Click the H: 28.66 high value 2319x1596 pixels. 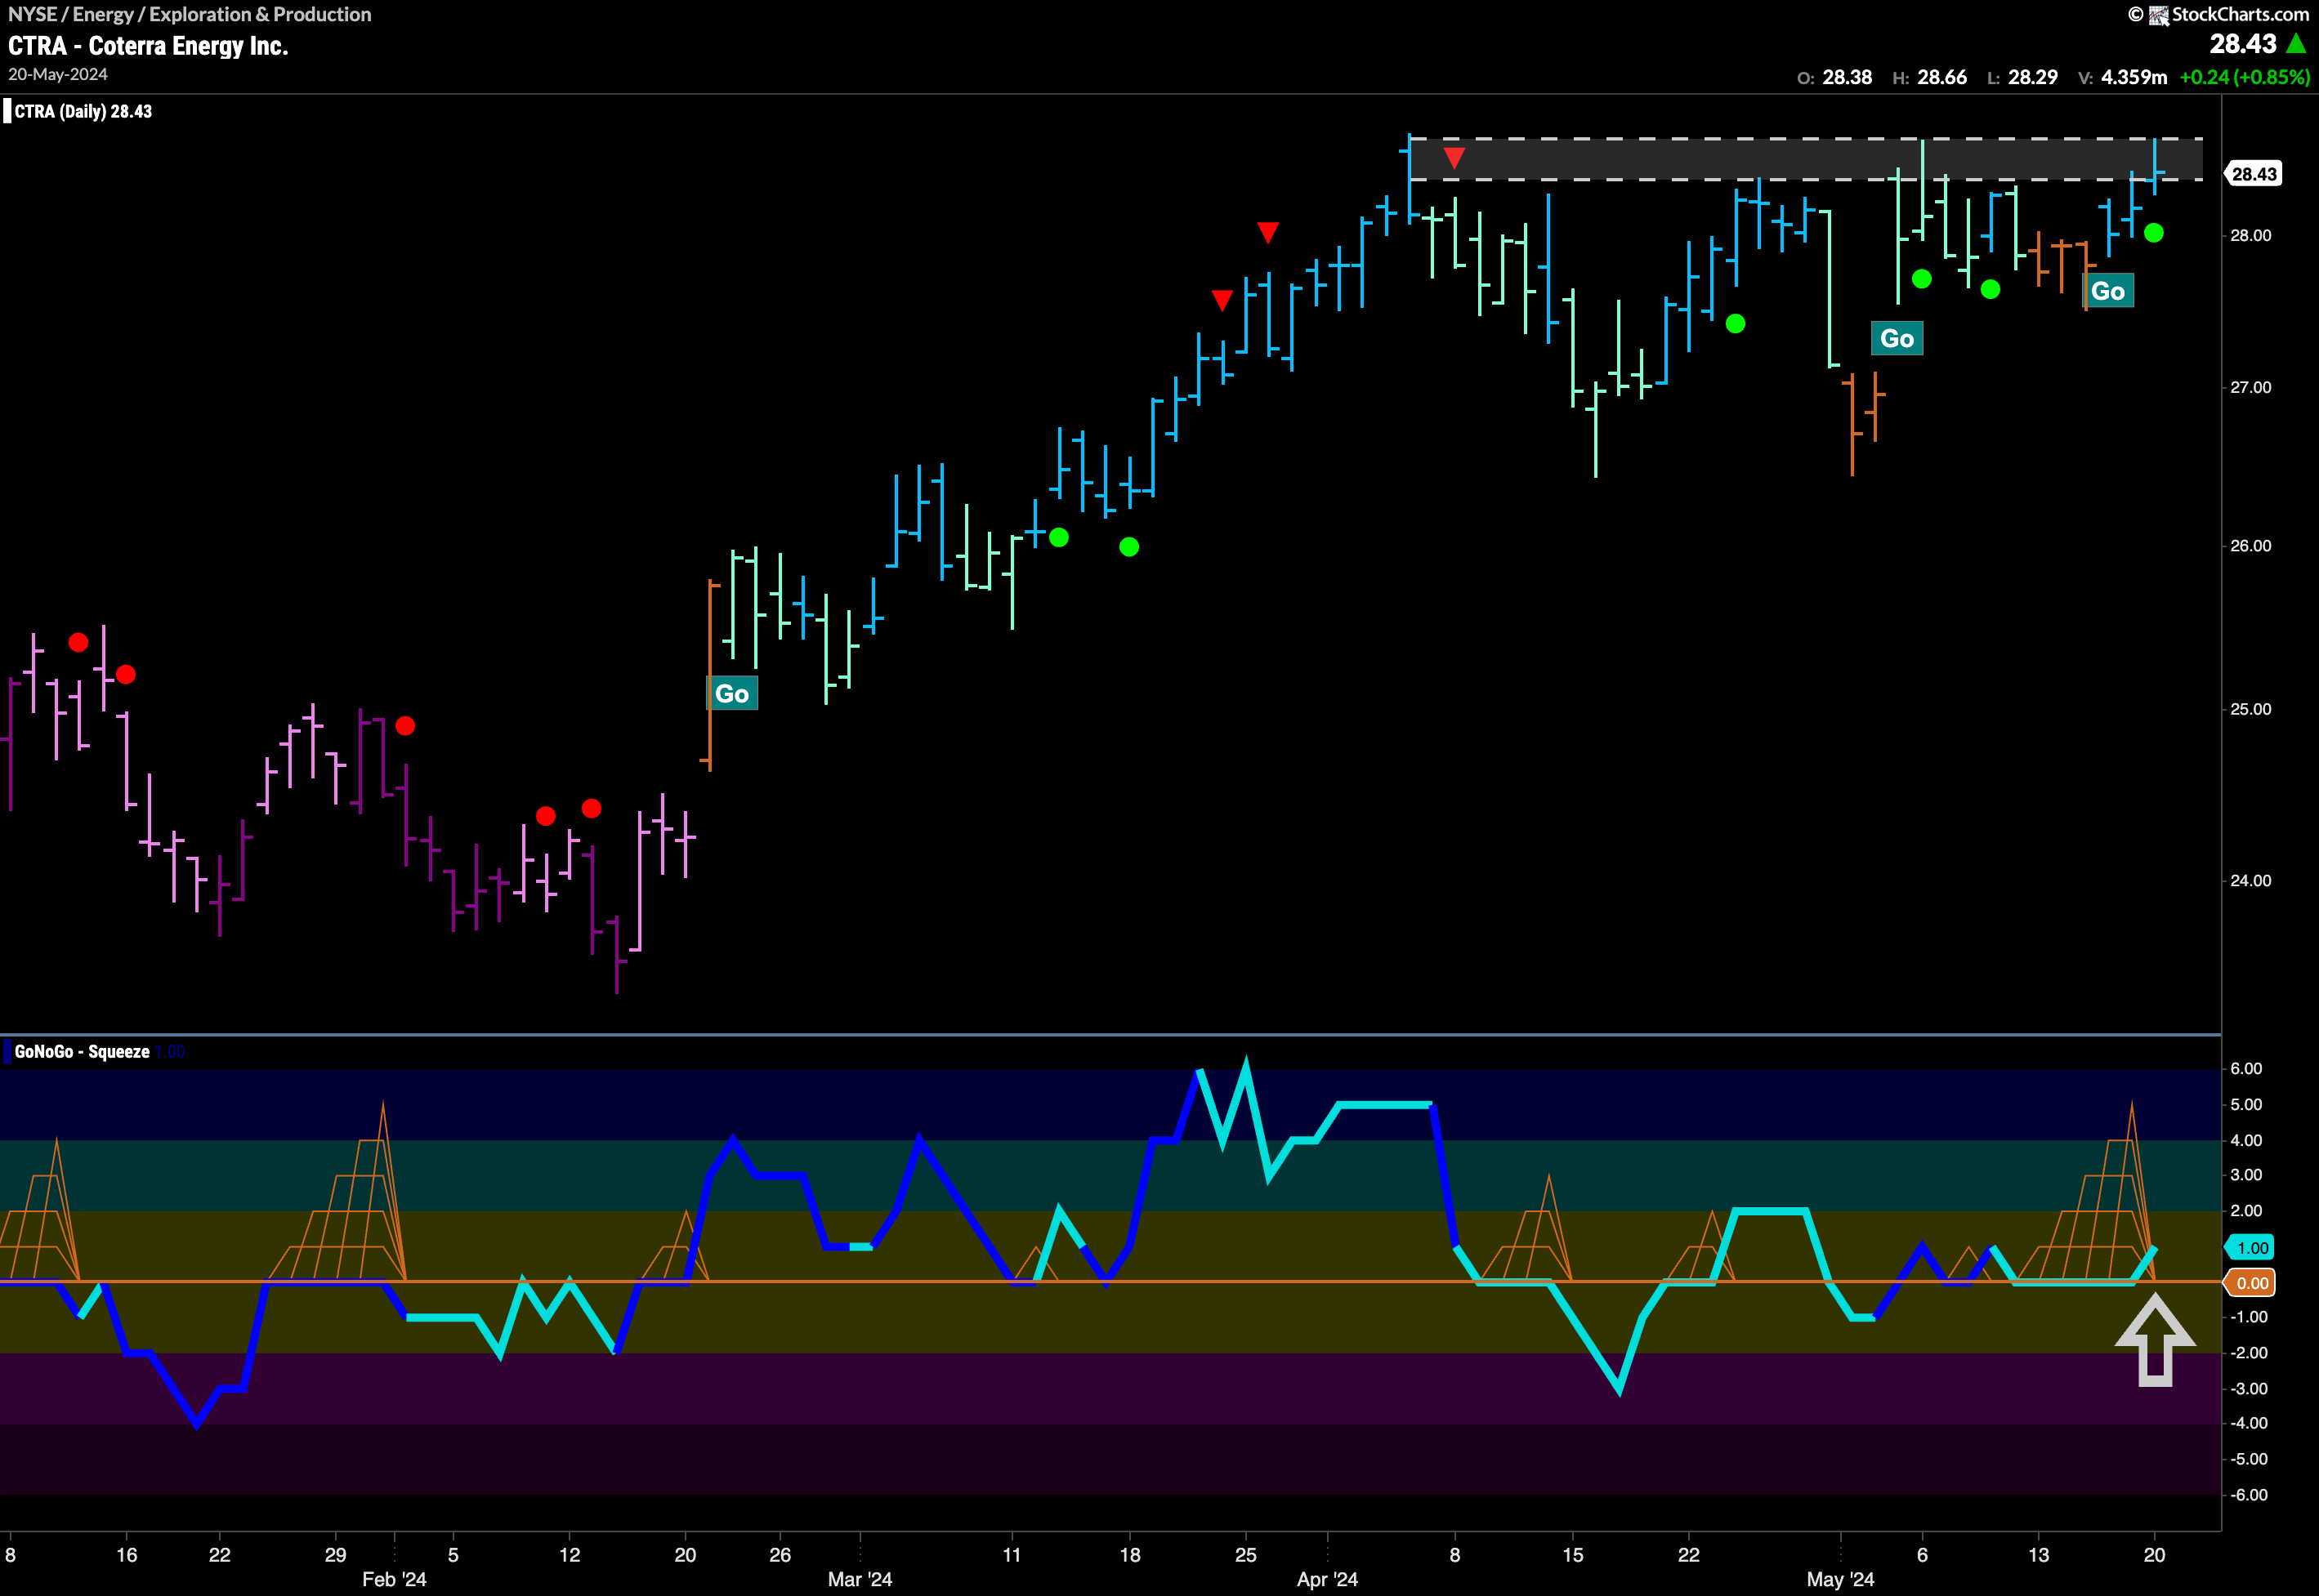[x=1930, y=77]
